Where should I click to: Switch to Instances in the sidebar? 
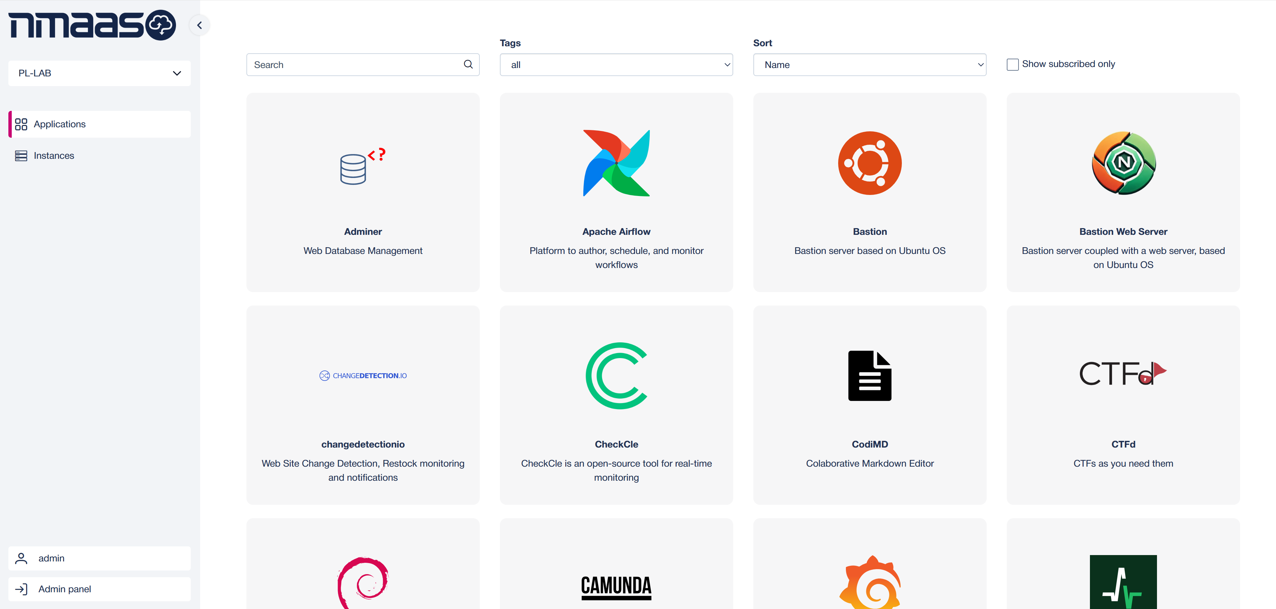[x=100, y=156]
